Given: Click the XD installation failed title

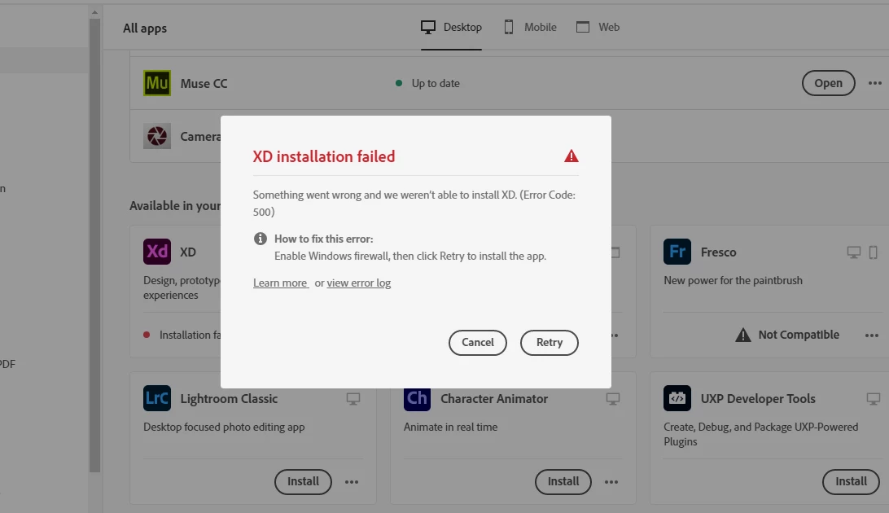Looking at the screenshot, I should coord(324,156).
